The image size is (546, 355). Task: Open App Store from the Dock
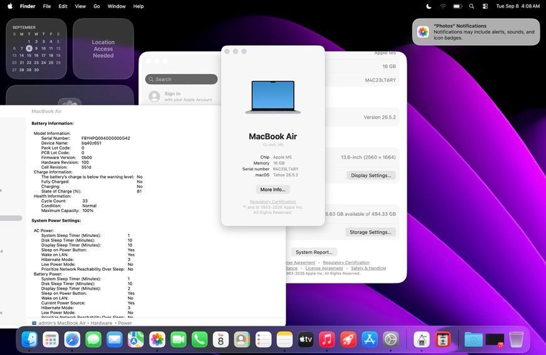[370, 340]
